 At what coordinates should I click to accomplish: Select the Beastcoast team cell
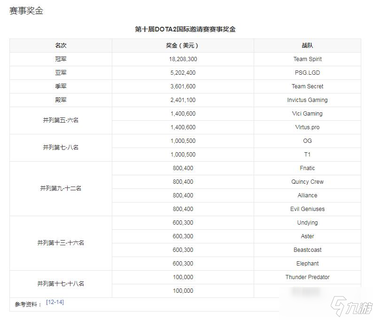point(307,250)
